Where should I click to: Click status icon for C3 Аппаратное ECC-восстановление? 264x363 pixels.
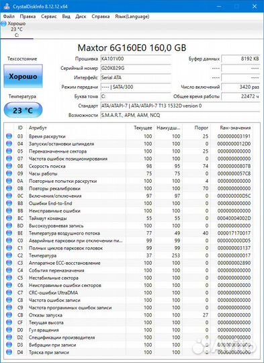[9, 263]
